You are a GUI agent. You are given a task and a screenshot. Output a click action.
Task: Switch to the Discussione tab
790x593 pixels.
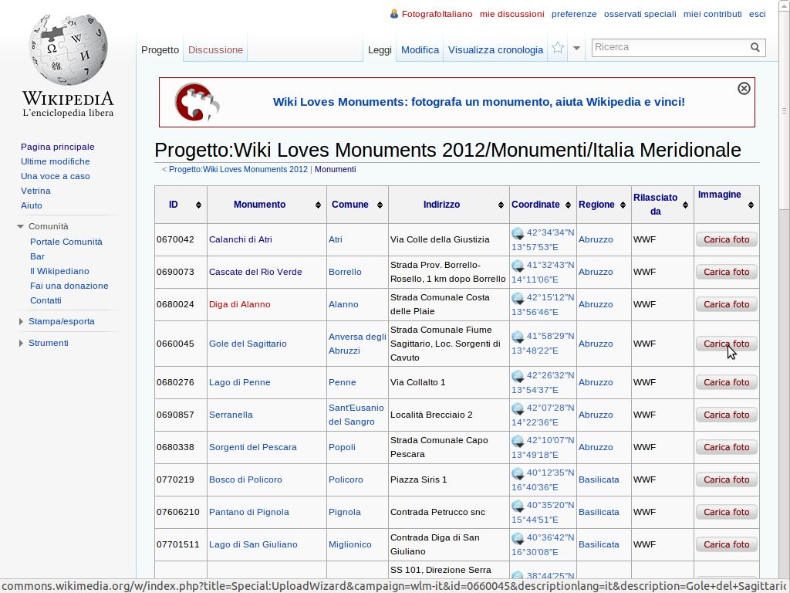point(216,50)
